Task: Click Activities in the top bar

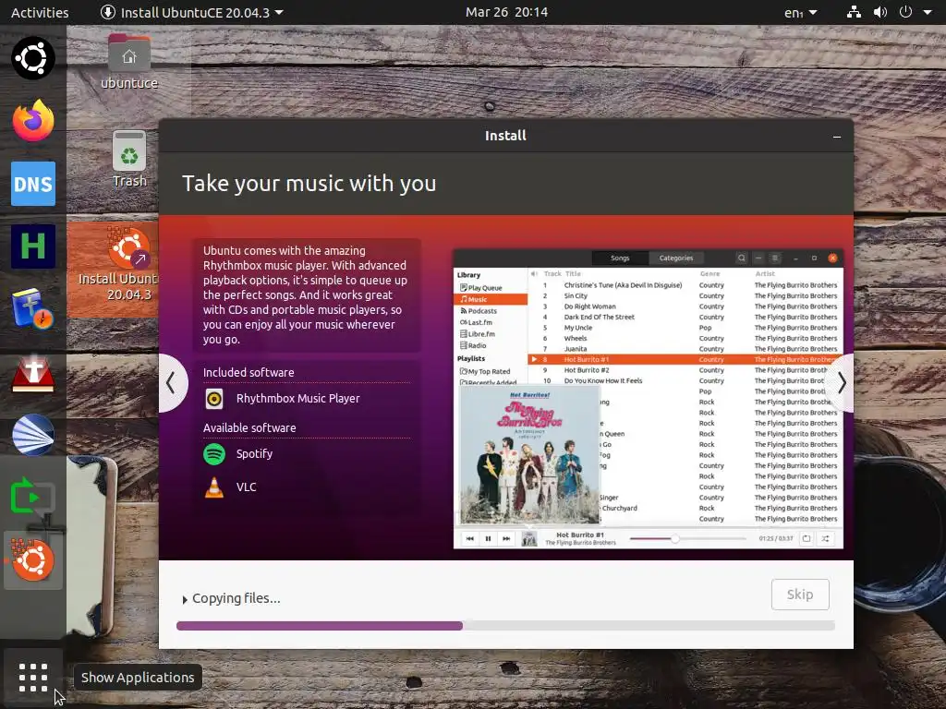Action: pos(40,12)
